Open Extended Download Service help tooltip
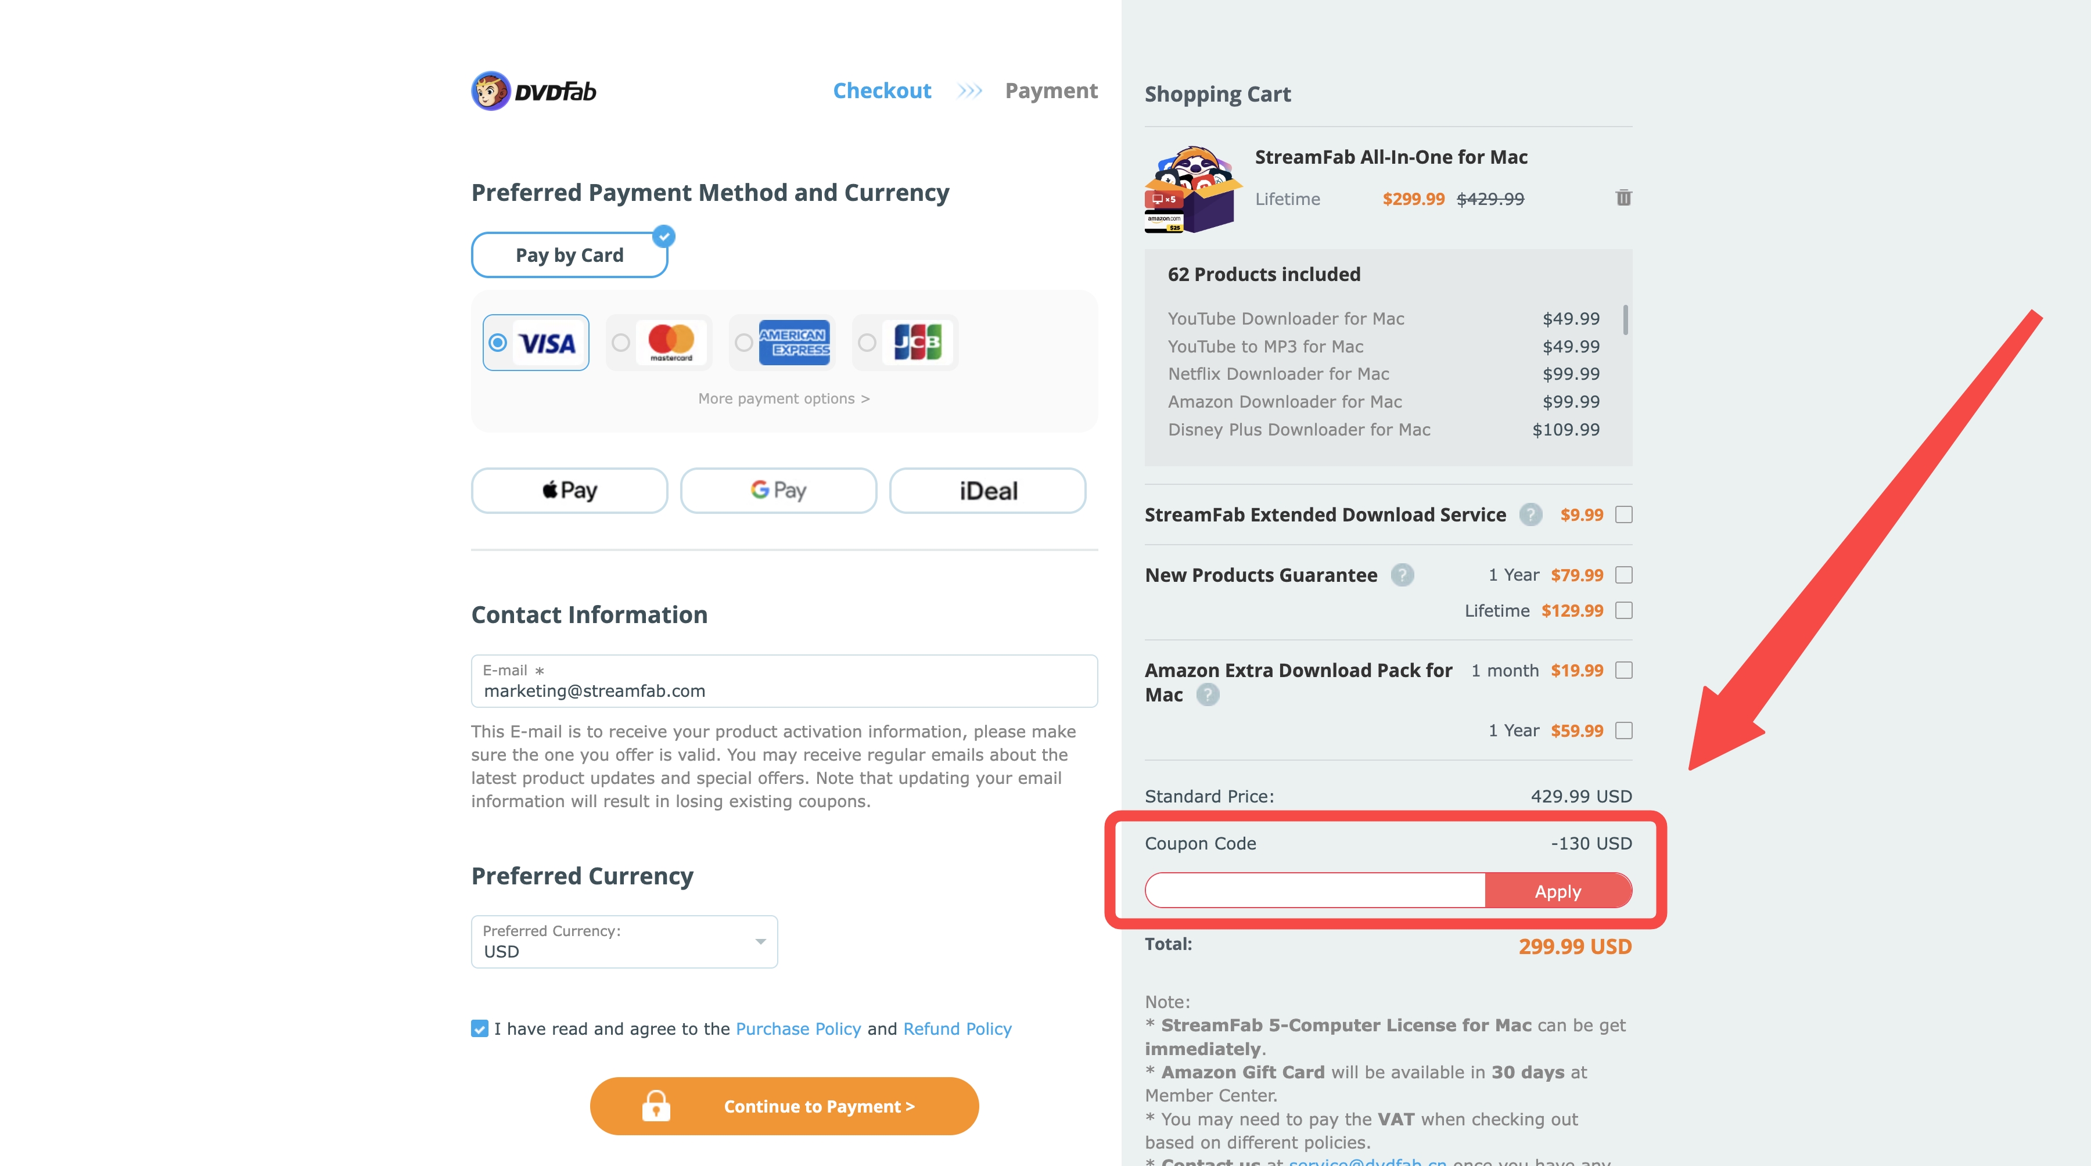 click(1531, 514)
